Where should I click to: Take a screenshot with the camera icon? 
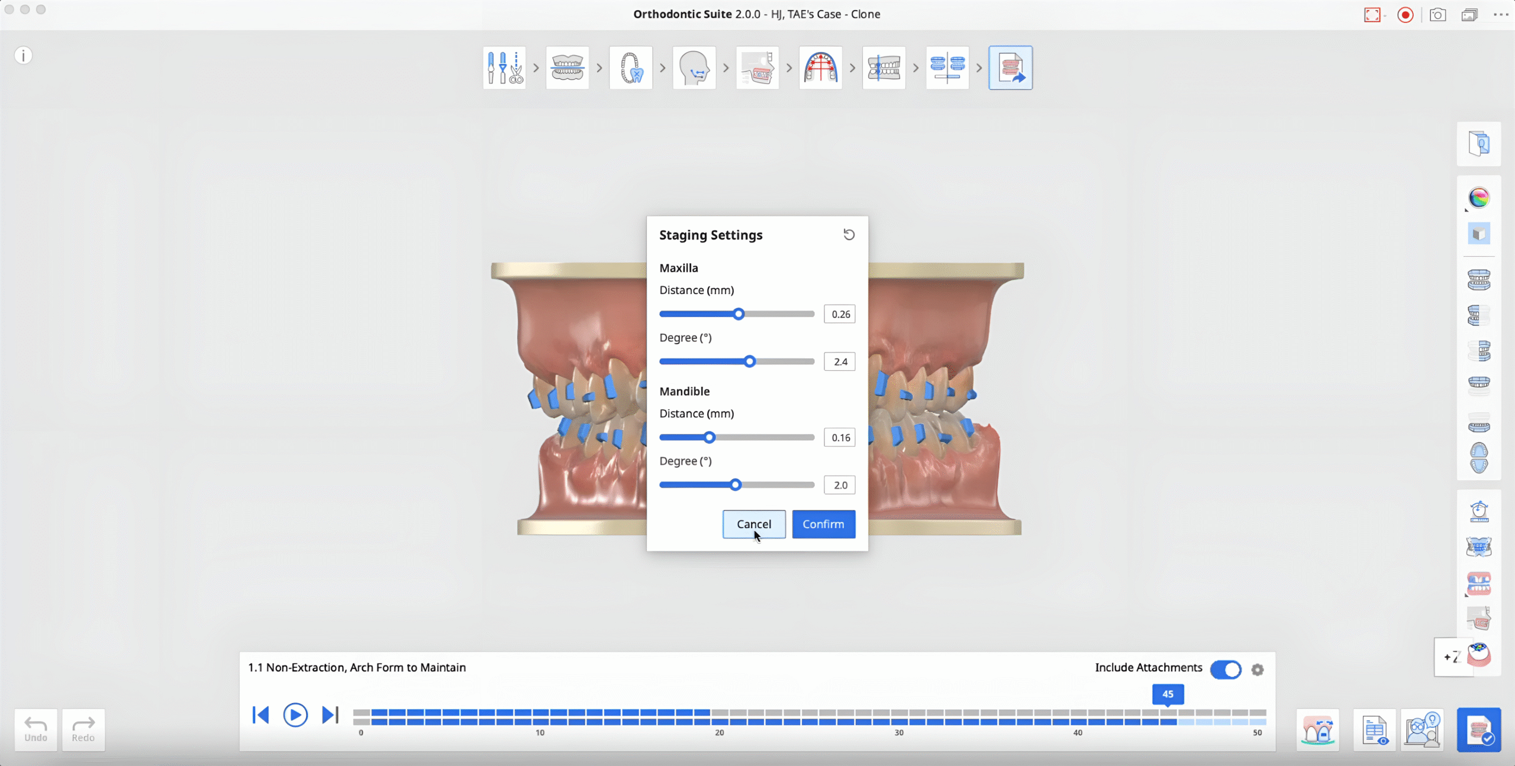tap(1437, 15)
